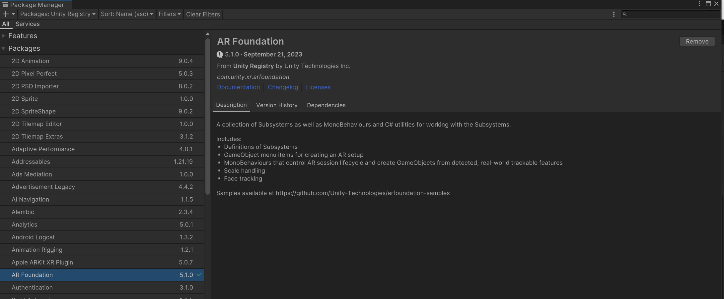The image size is (724, 299).
Task: Open the Filters dropdown
Action: point(170,14)
